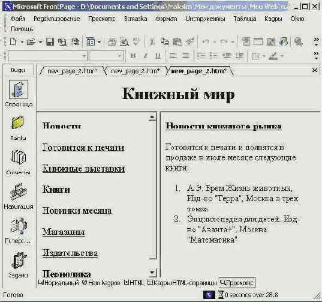
Task: Switch to the Нормальный view tab
Action: [59, 283]
